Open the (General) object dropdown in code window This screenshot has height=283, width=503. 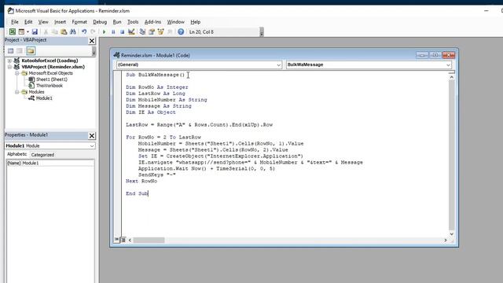point(278,64)
